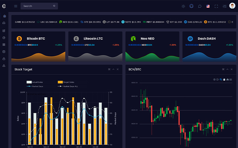This screenshot has width=238, height=148.
Task: Open the database icon in sidebar
Action: point(4,51)
